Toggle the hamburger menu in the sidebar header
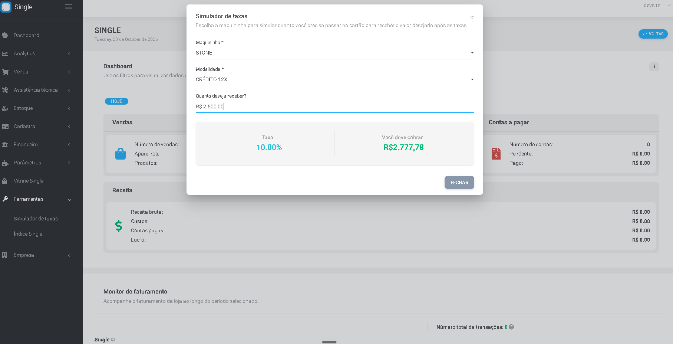This screenshot has width=673, height=344. 69,7
